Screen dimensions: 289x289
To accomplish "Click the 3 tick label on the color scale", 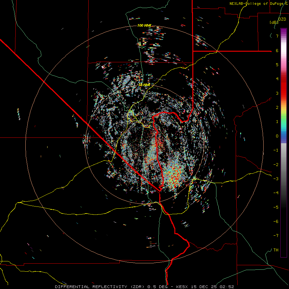I will tap(277, 93).
